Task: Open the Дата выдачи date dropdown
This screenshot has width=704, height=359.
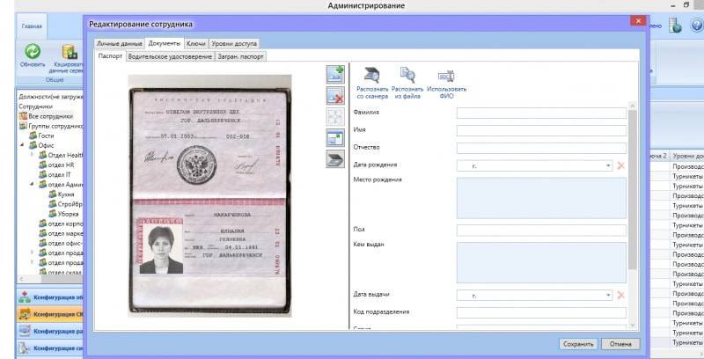Action: pyautogui.click(x=608, y=295)
